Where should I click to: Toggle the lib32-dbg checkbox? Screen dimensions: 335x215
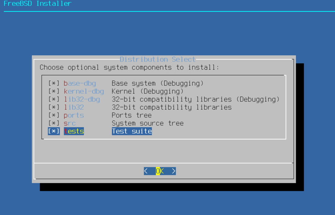click(x=54, y=99)
